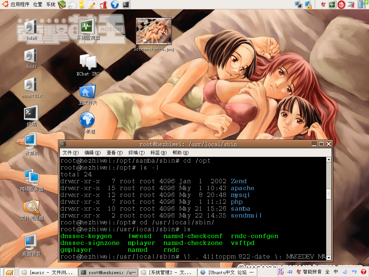Viewport: 369px width, 277px height.
Task: Click the red help question mark icon
Action: [364, 272]
